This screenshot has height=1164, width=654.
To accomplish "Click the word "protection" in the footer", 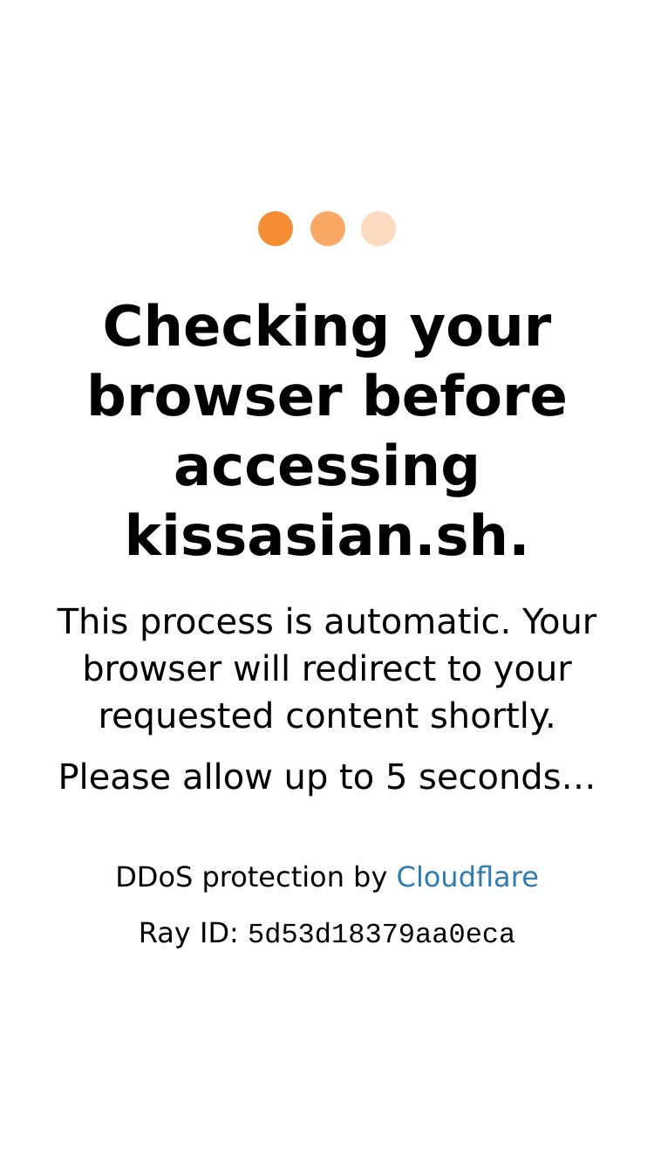I will point(273,878).
